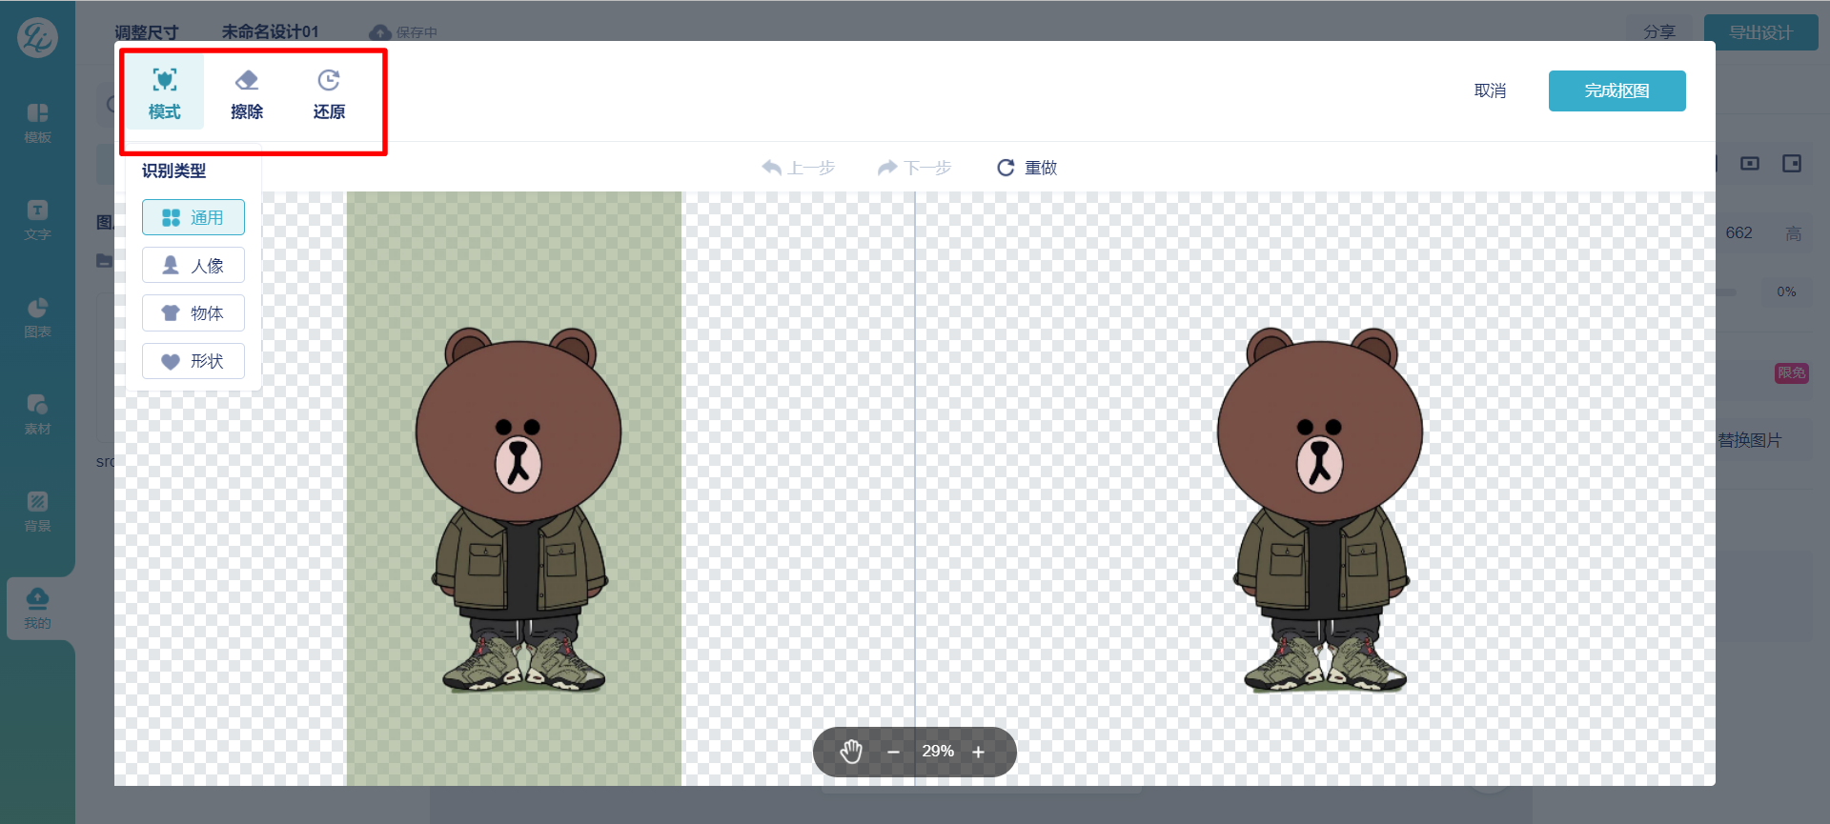The width and height of the screenshot is (1830, 824).
Task: Click the 未命名设计01 design title
Action: pyautogui.click(x=270, y=32)
